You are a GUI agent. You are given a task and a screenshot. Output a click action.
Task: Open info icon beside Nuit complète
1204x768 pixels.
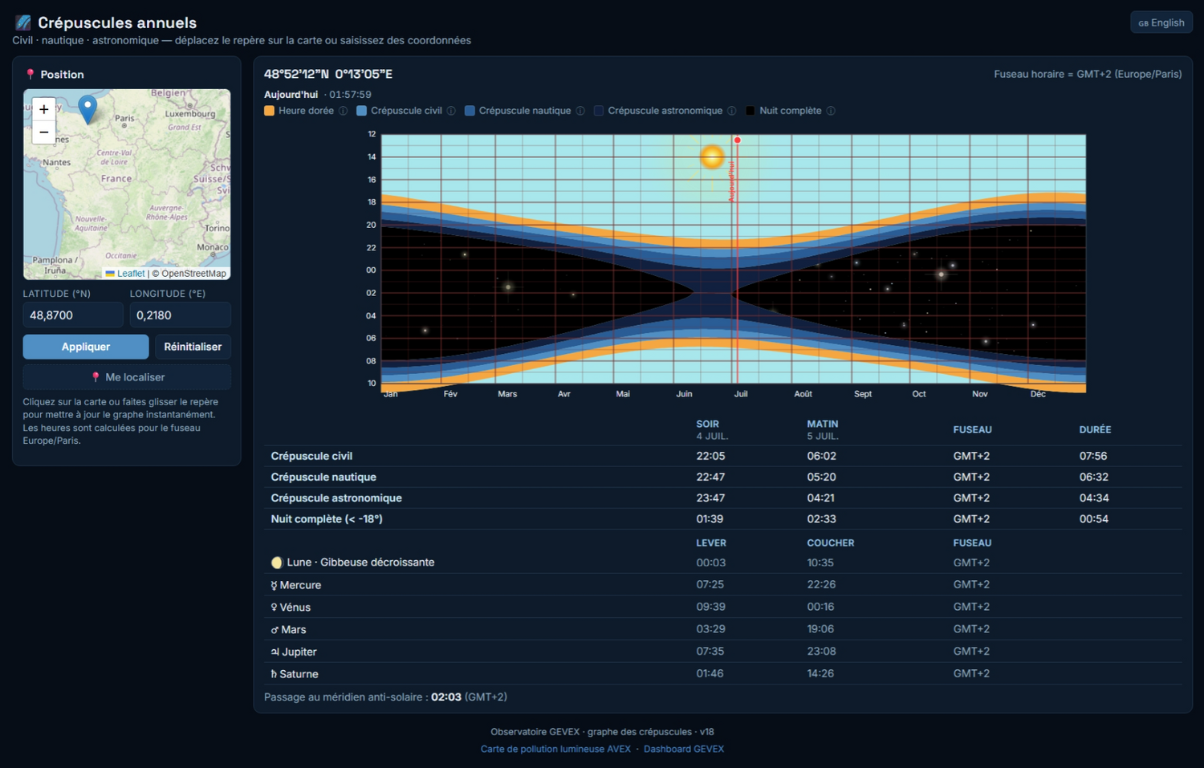click(x=831, y=111)
